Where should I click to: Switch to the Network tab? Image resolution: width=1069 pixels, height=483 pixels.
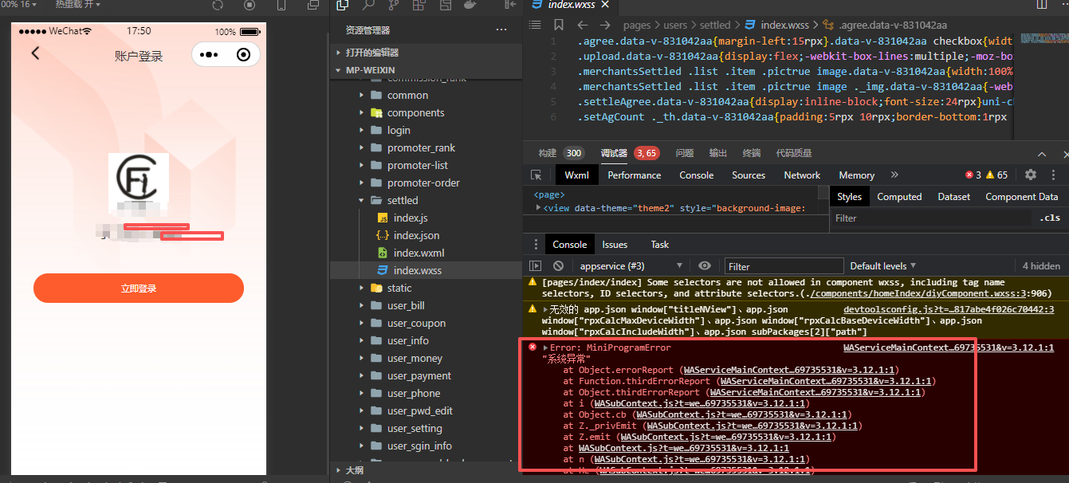point(802,175)
